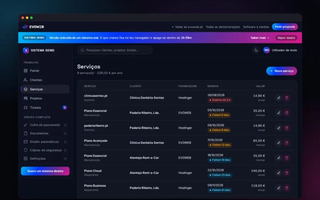
Task: Open the Tickets menu item
Action: click(45, 108)
